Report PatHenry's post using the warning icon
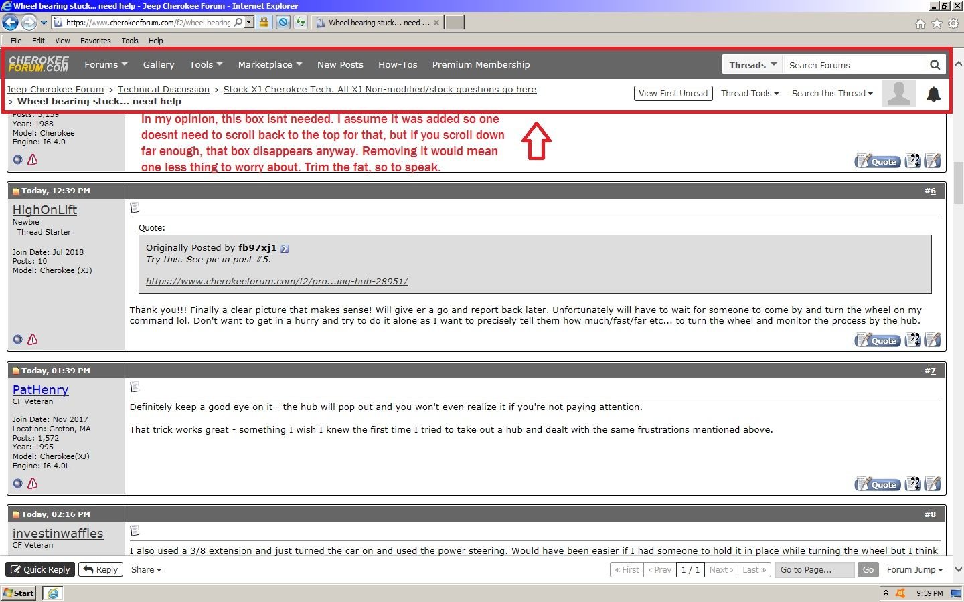This screenshot has height=602, width=964. point(32,483)
